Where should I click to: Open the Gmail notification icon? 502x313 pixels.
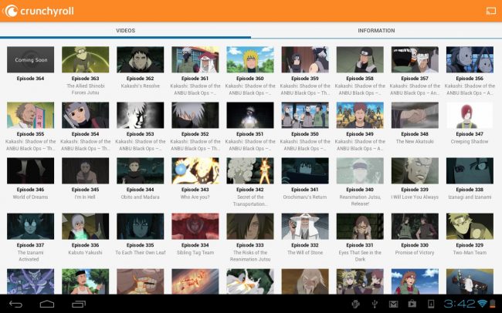pos(393,304)
